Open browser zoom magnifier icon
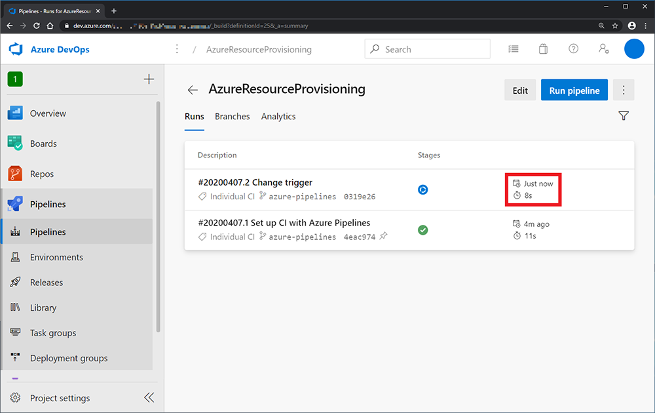This screenshot has width=655, height=413. (x=601, y=26)
